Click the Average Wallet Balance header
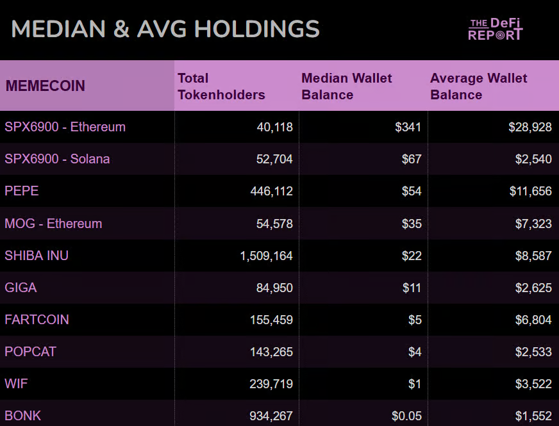The image size is (559, 426). [478, 86]
